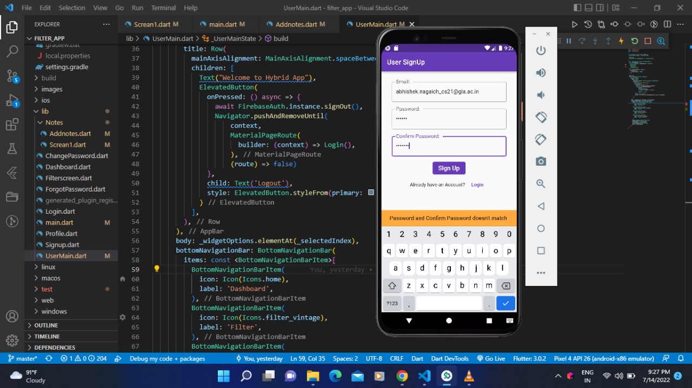692x388 pixels.
Task: Switch to main.dart editor tab
Action: tap(226, 24)
